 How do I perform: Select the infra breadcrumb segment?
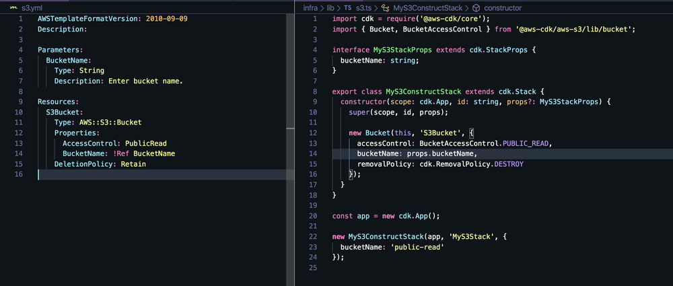point(311,7)
